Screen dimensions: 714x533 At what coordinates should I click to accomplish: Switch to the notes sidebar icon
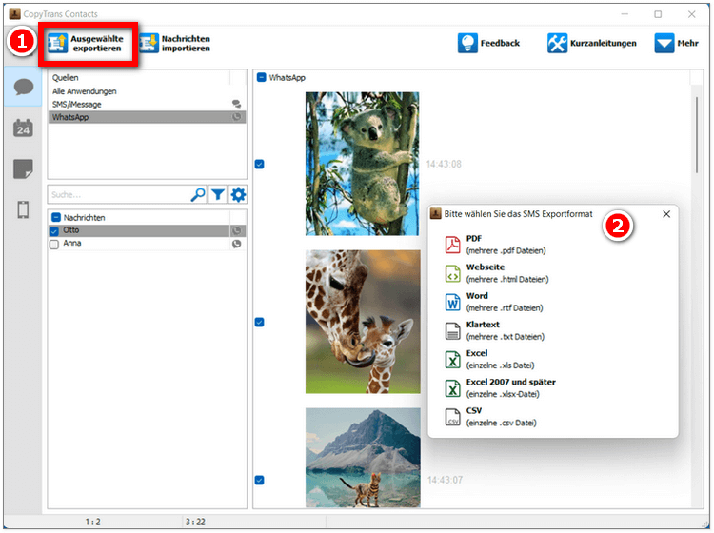(x=23, y=168)
